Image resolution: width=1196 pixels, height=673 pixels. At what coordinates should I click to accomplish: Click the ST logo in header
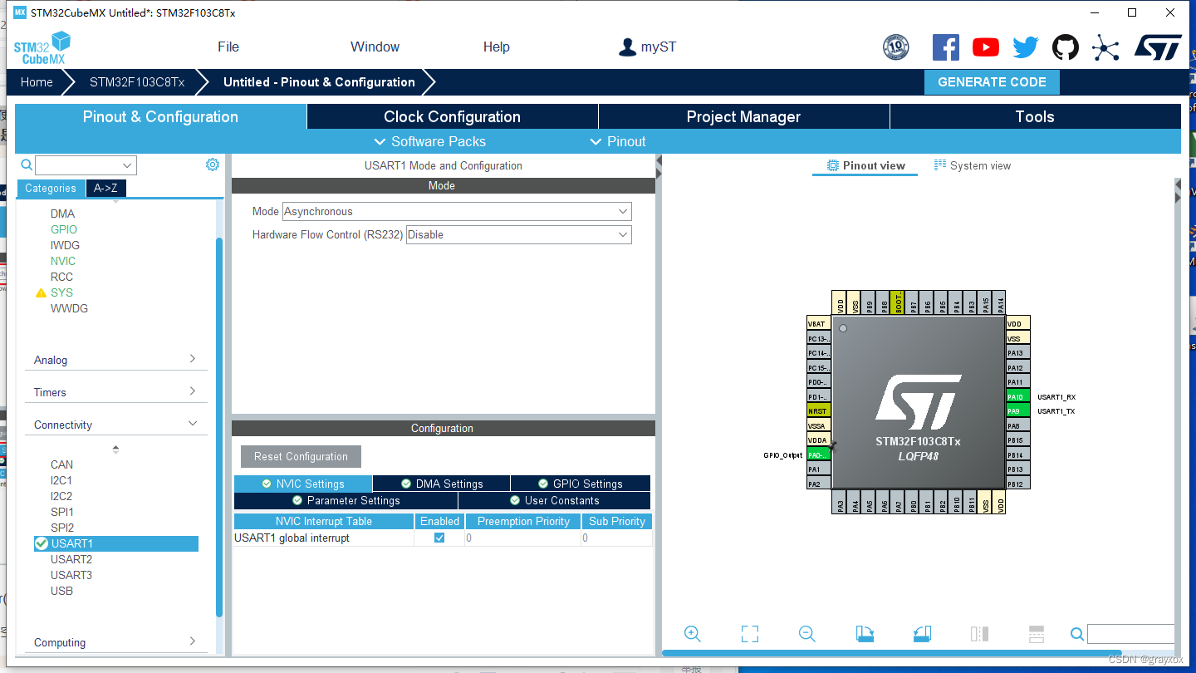point(1158,47)
